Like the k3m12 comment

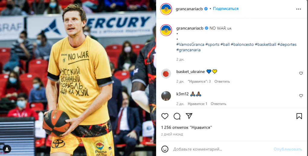pyautogui.click(x=301, y=96)
